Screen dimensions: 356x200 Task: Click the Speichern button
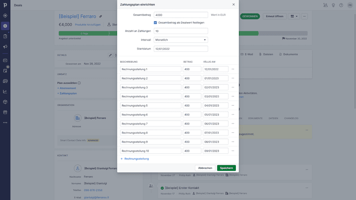226,168
